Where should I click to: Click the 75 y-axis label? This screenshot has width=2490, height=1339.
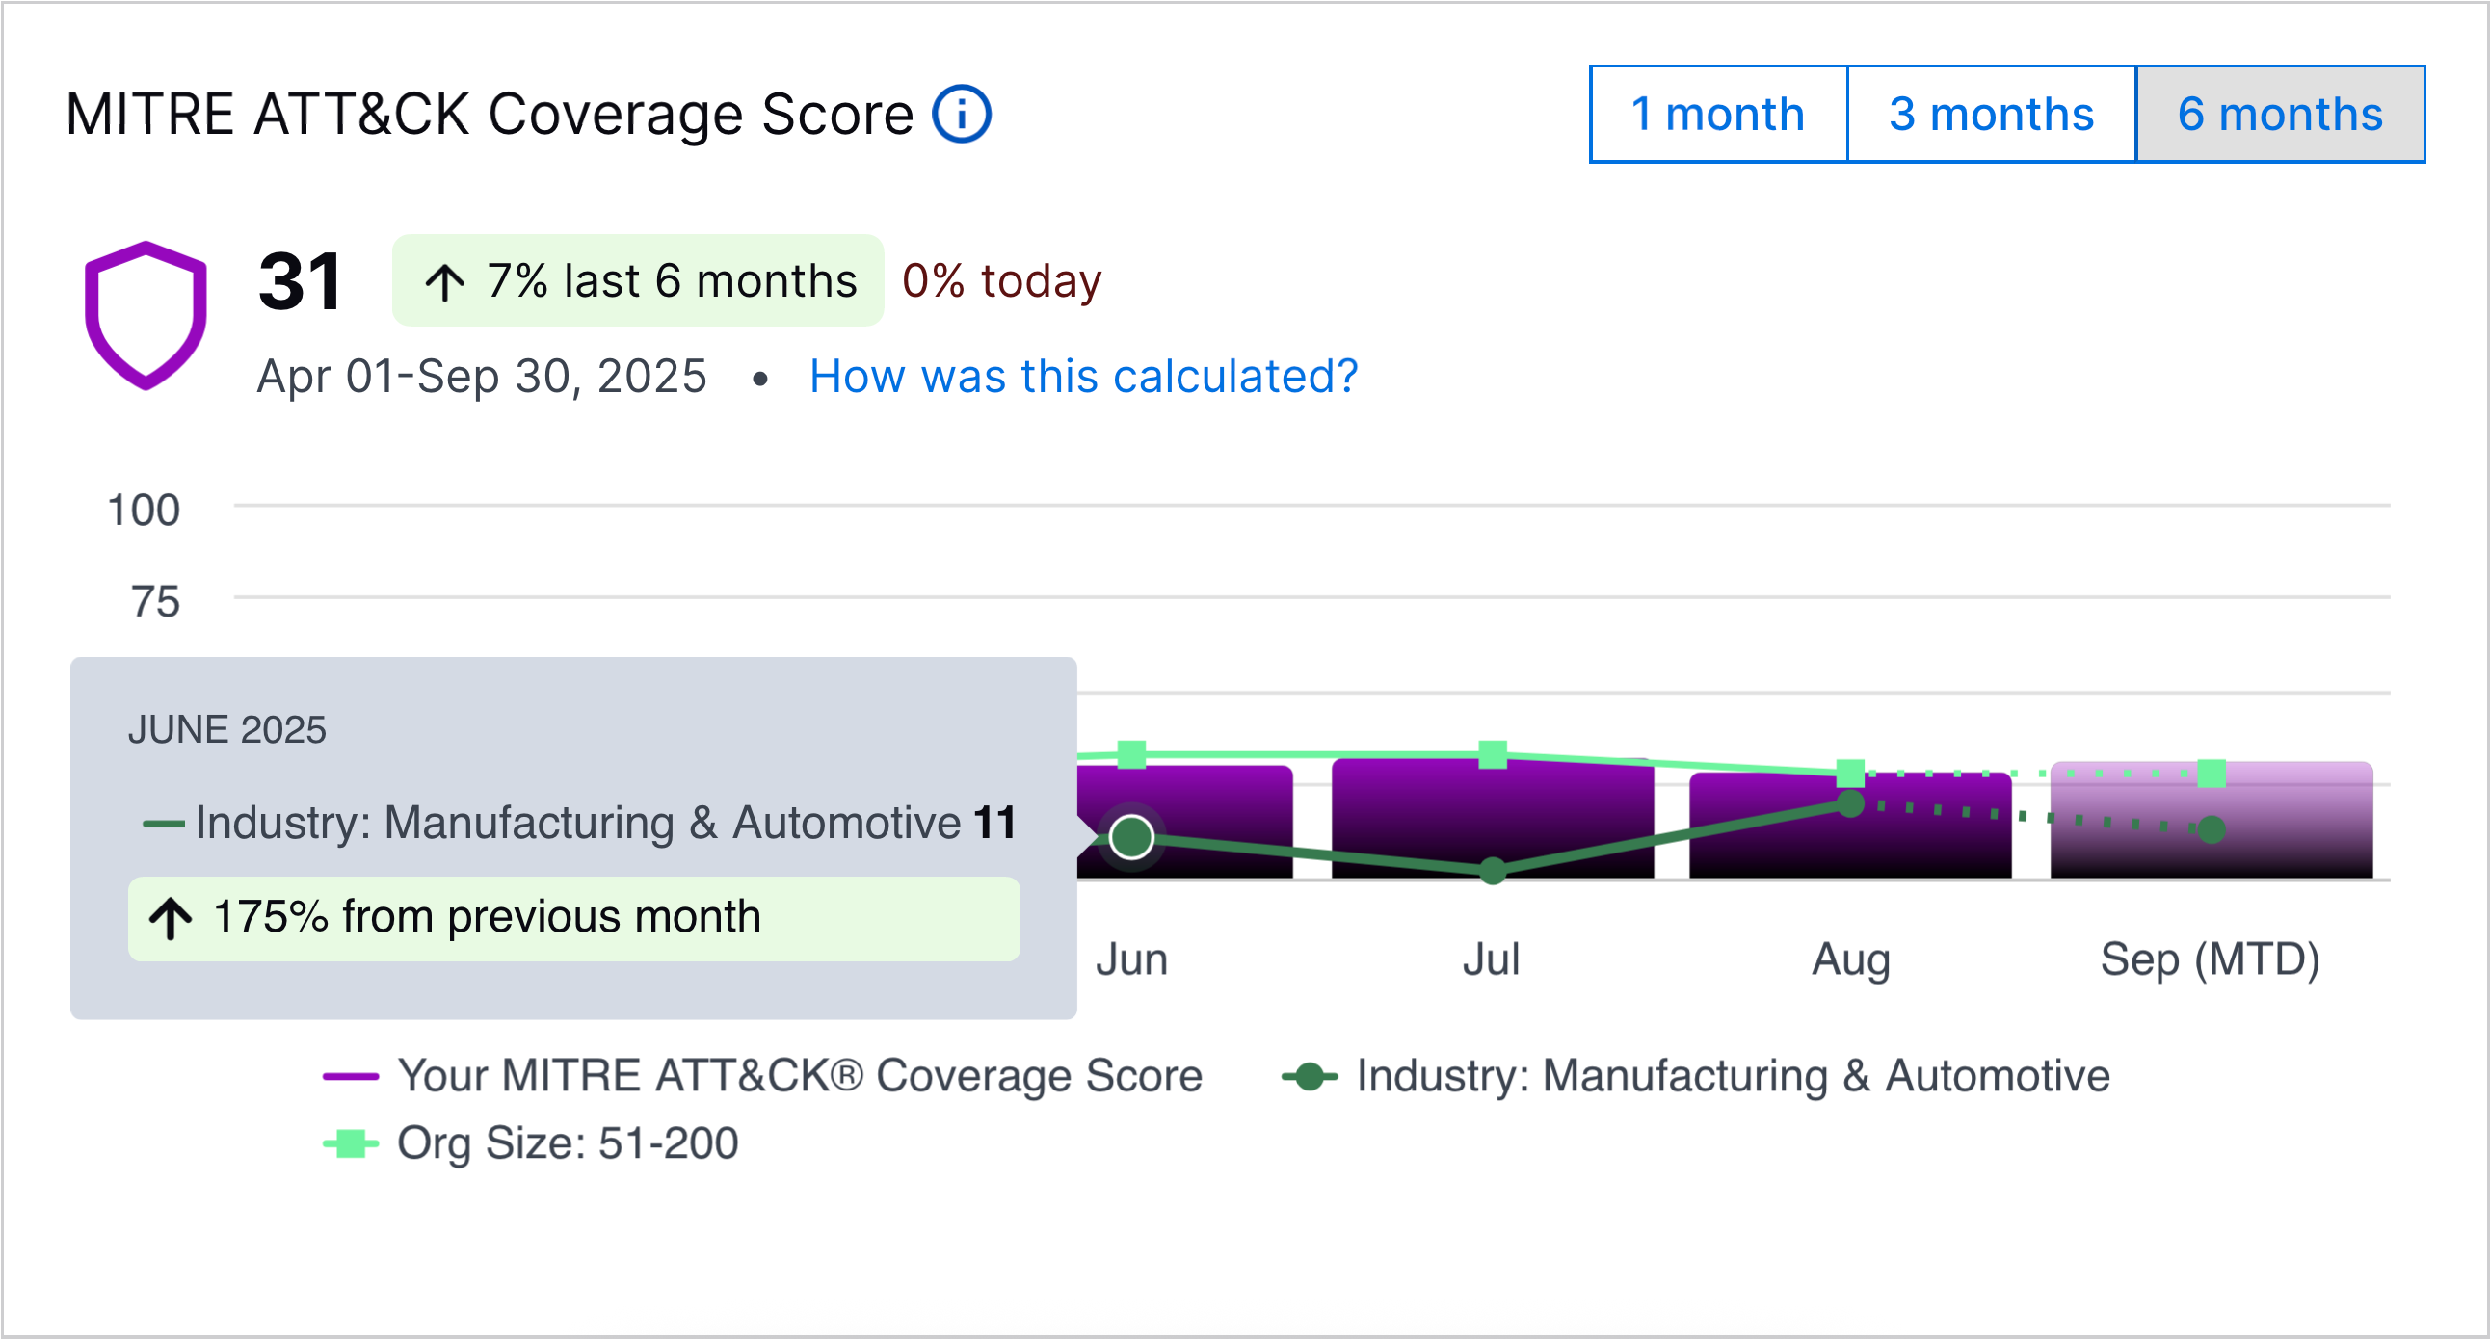(156, 602)
